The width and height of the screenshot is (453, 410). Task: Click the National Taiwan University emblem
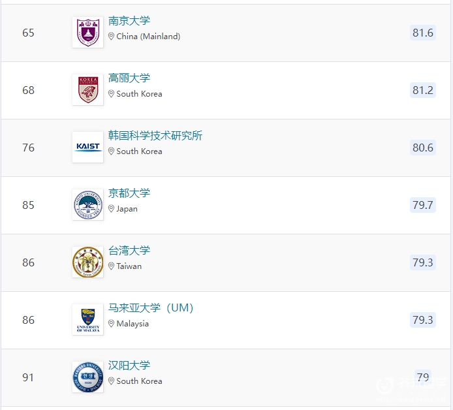point(88,262)
